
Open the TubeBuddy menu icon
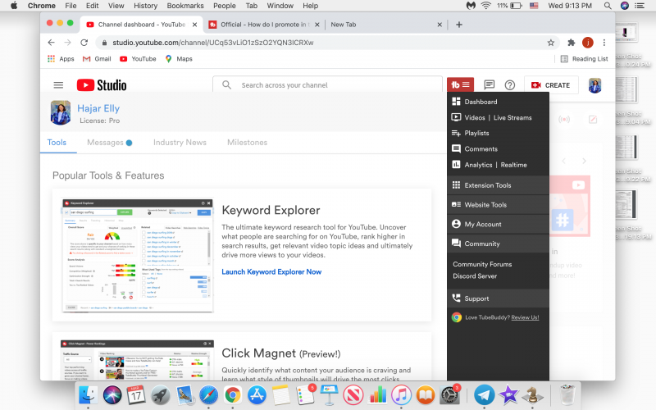point(460,84)
